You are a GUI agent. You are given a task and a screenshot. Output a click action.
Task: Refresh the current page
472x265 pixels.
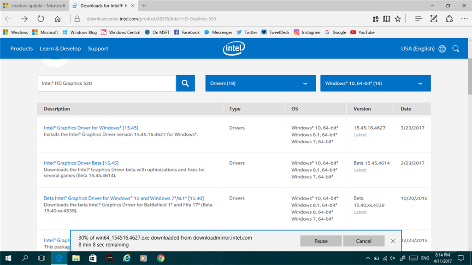point(41,19)
